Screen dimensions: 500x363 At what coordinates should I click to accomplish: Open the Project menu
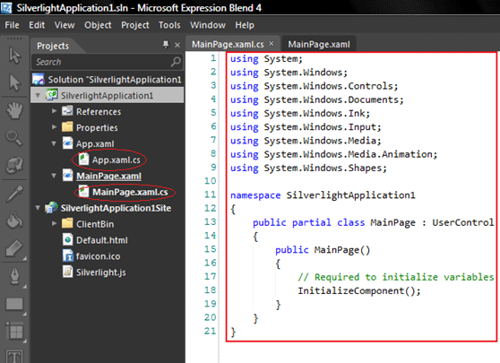pos(135,25)
